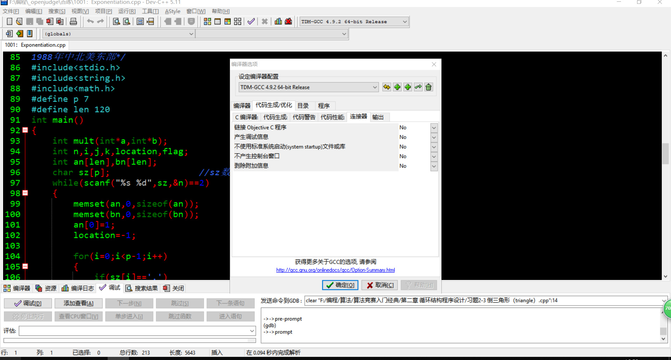The width and height of the screenshot is (671, 360).
Task: Open the 评估 evaluate dropdown
Action: pyautogui.click(x=252, y=331)
